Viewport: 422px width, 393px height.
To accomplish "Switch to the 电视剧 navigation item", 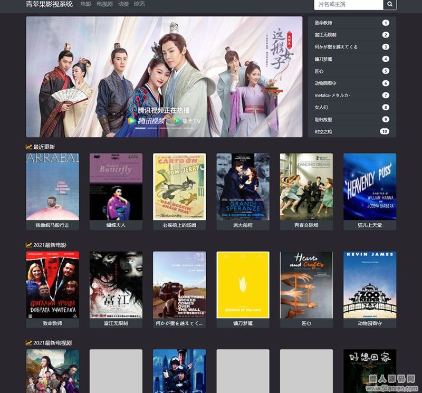I will (x=104, y=4).
